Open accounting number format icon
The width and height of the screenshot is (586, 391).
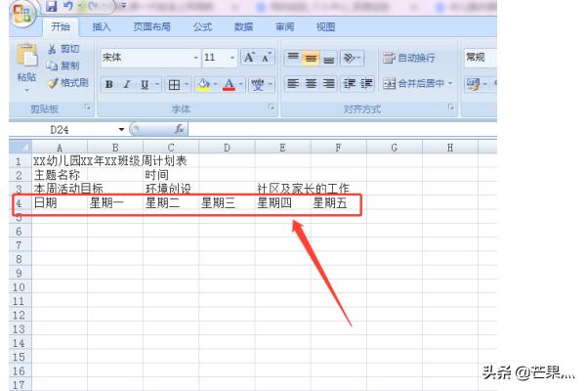point(473,84)
